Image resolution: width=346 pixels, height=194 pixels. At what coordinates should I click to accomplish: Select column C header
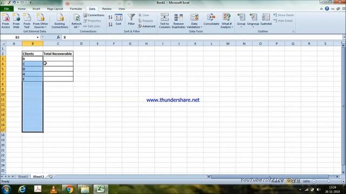coord(58,44)
